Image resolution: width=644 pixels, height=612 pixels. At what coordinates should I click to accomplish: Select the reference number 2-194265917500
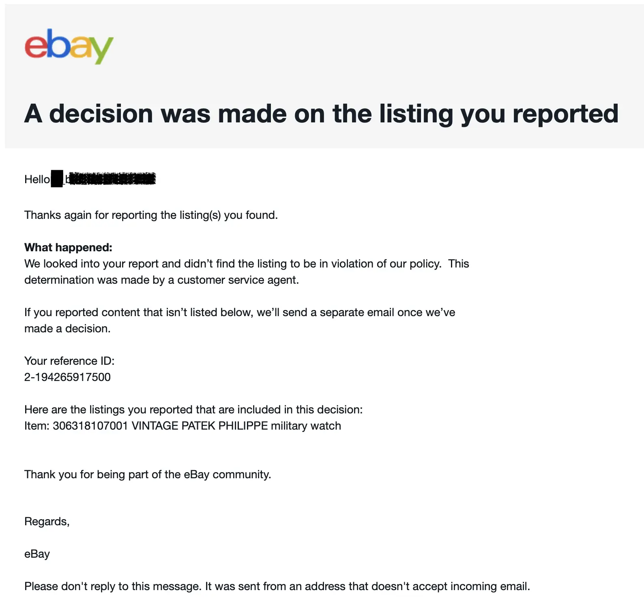(67, 377)
